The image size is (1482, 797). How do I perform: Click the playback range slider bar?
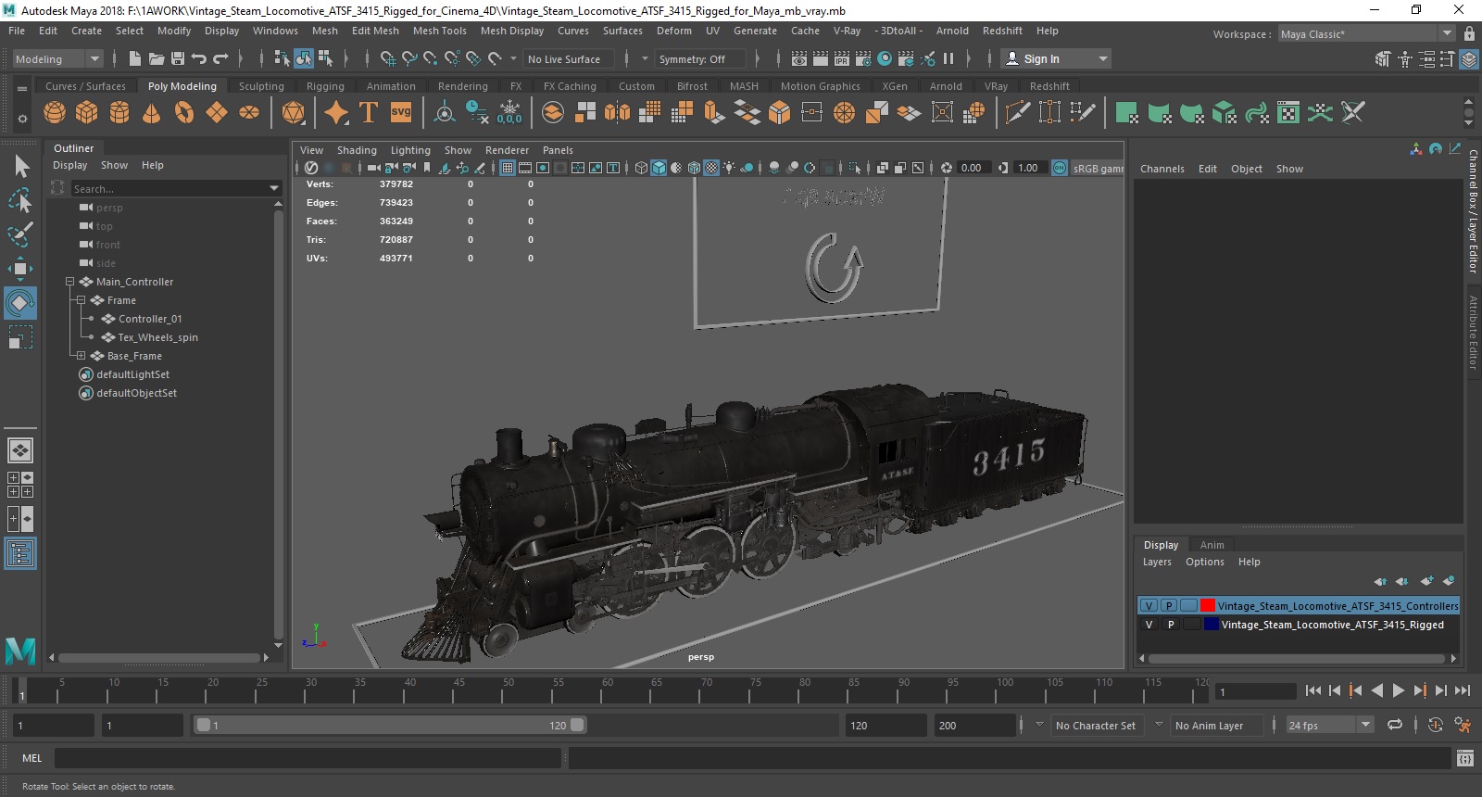390,725
